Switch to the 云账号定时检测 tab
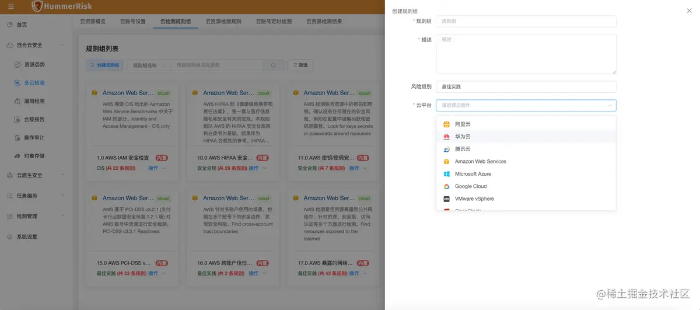Screen dimensions: 700x310 (274, 22)
